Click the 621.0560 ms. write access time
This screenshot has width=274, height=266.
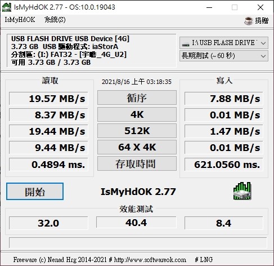click(224, 165)
